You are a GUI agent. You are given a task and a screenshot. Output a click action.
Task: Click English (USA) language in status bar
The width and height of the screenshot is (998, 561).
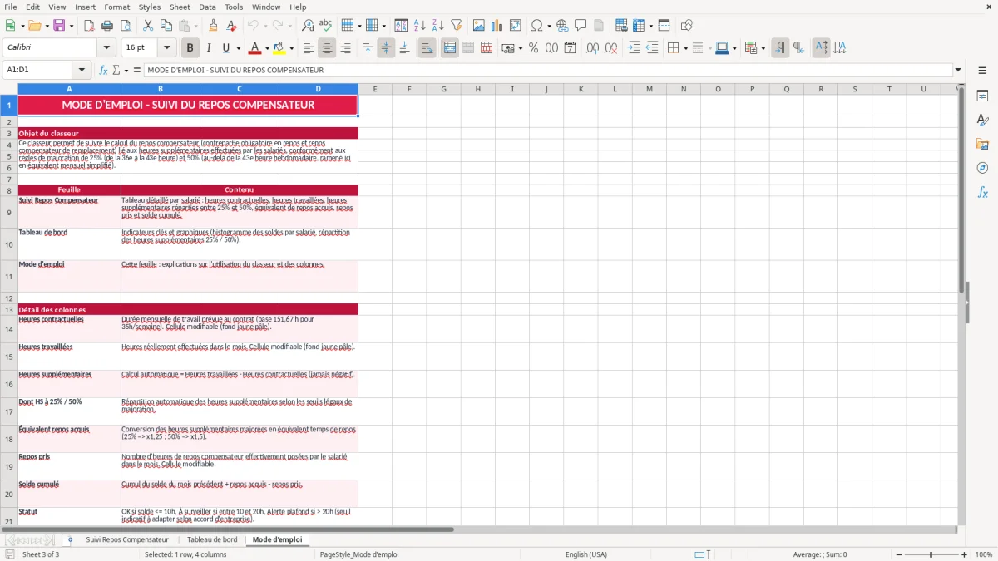tap(586, 554)
